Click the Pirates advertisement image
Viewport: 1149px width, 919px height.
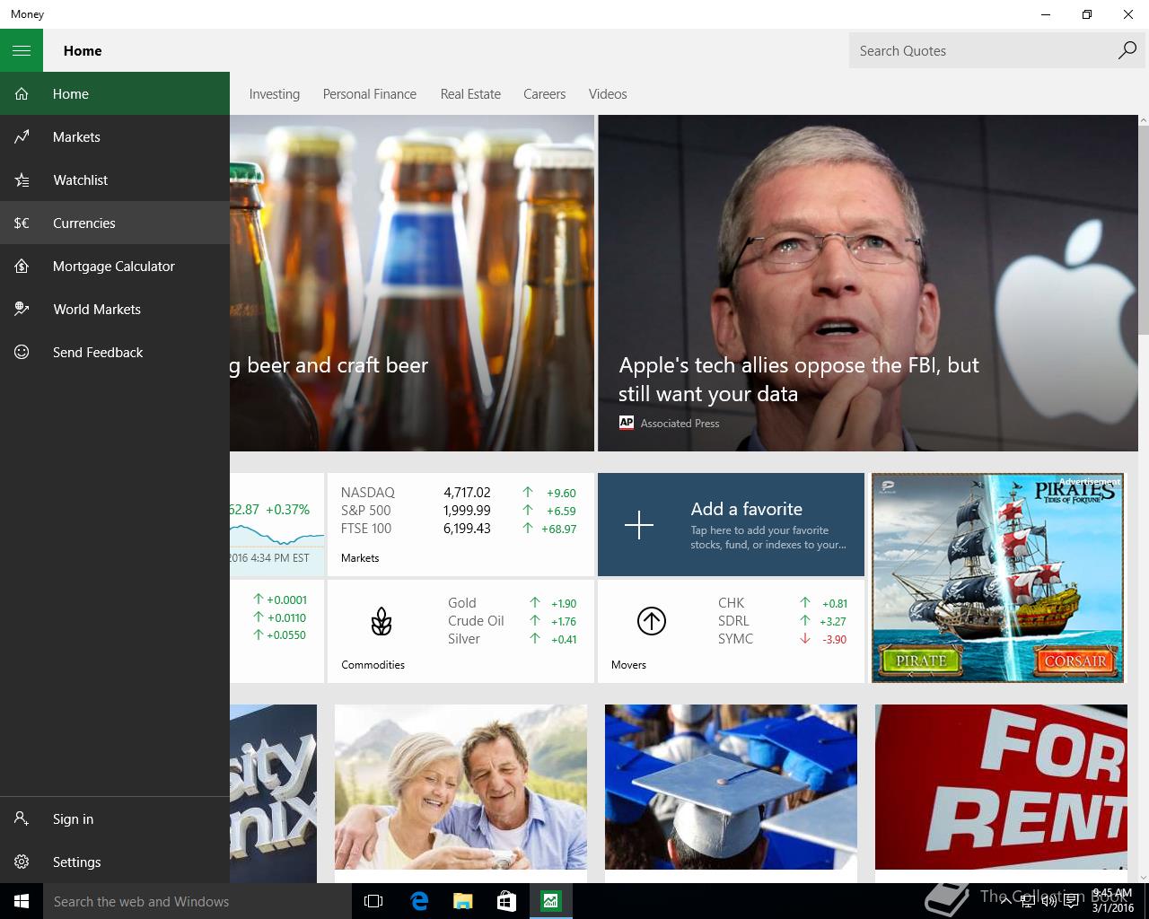click(997, 578)
